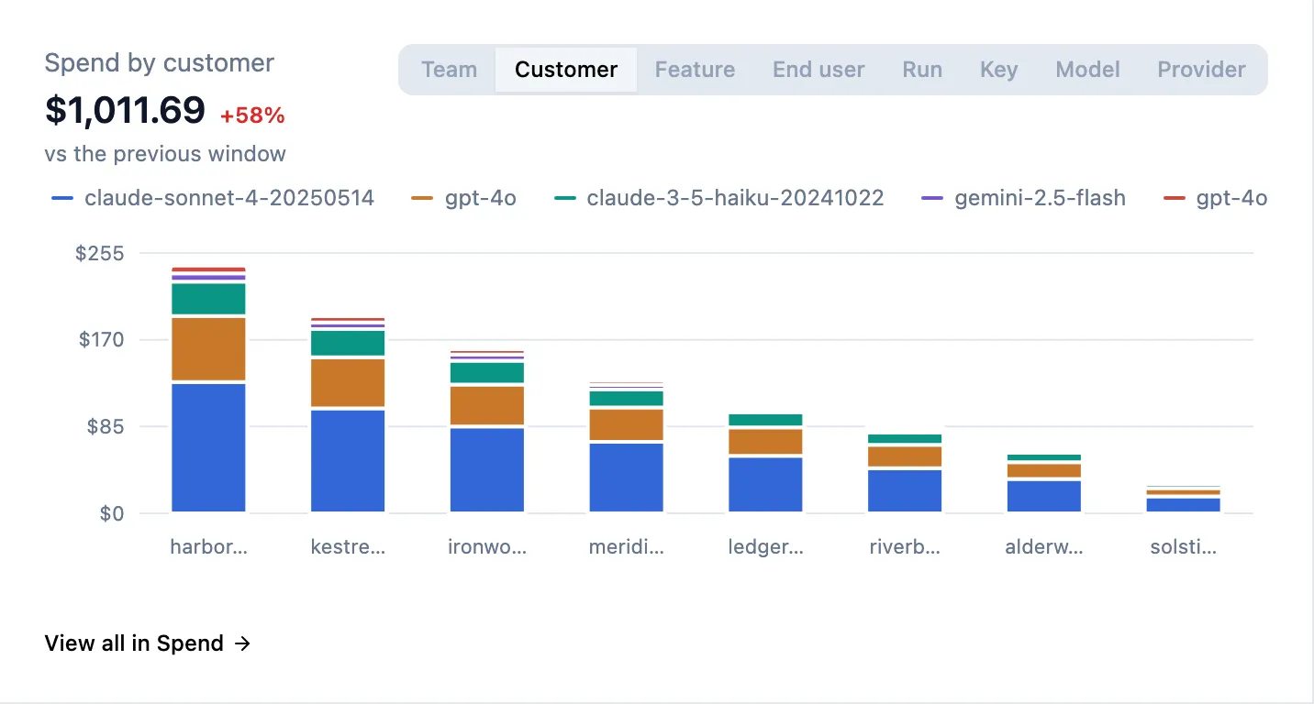The height and width of the screenshot is (704, 1314).
Task: Click the ledger customer axis label
Action: click(x=765, y=548)
